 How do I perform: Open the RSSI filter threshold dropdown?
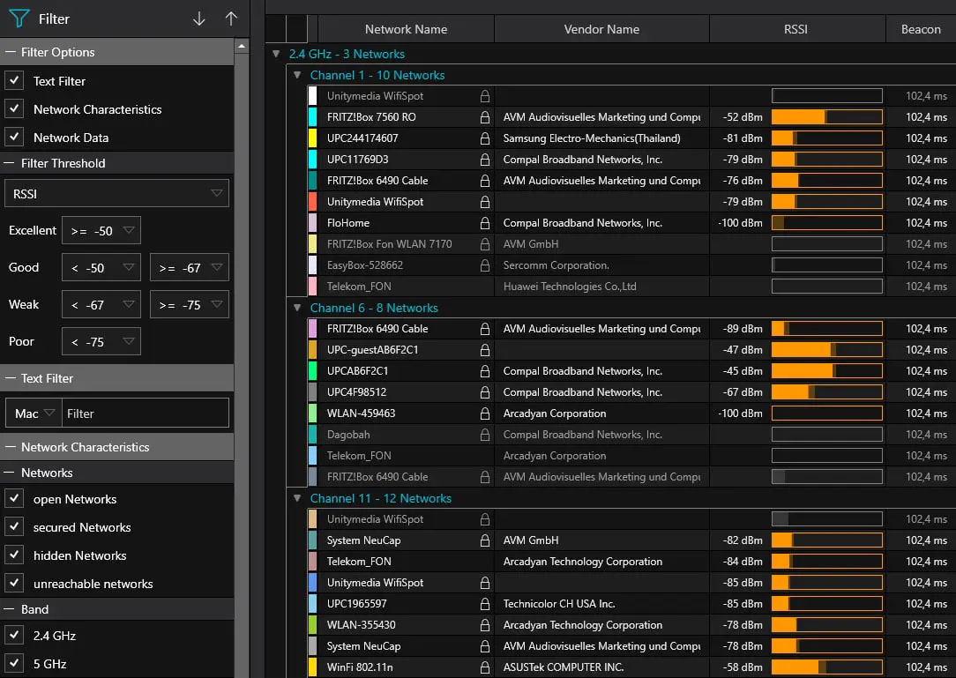tap(116, 193)
